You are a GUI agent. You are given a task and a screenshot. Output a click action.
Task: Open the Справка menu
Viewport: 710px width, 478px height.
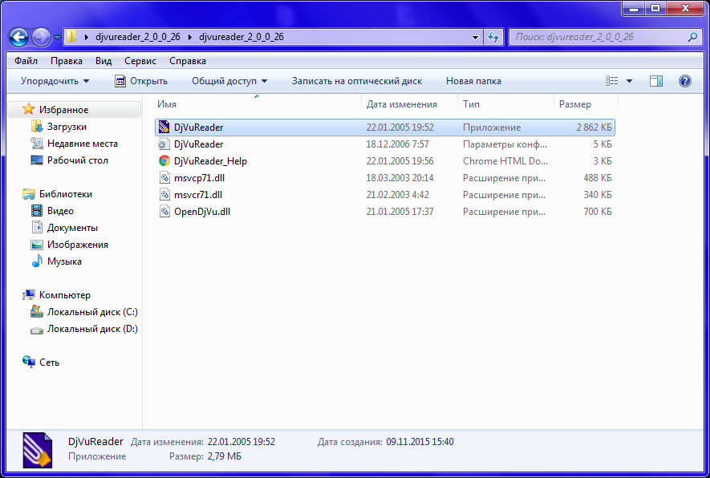tap(188, 61)
